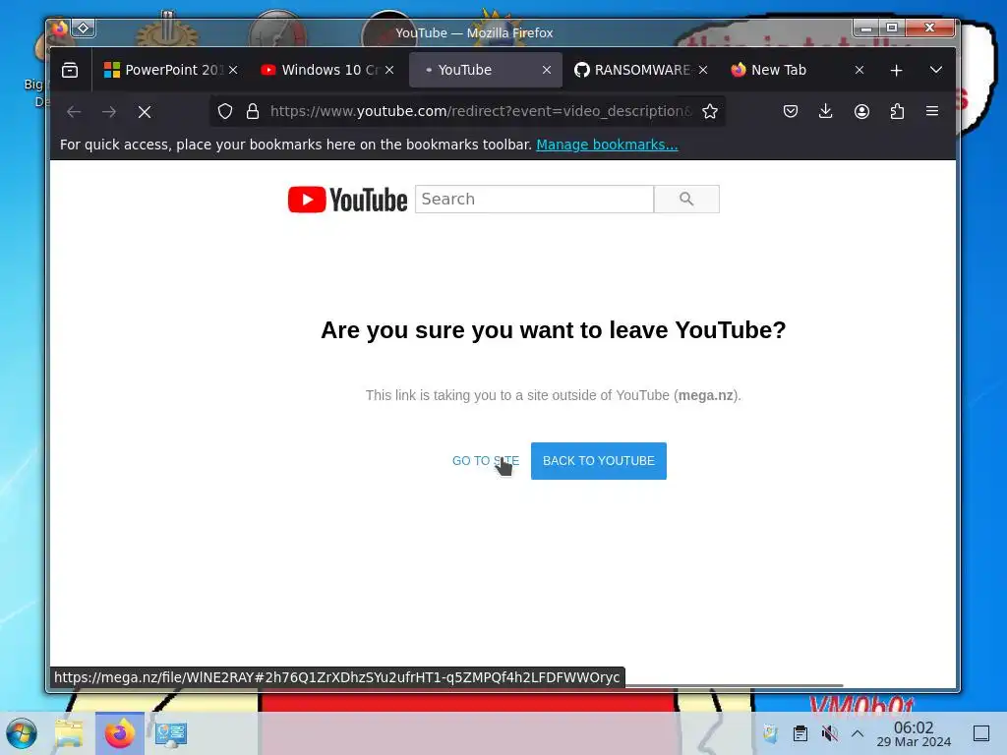This screenshot has width=1007, height=755.
Task: Switch to the RANSOMWARE GitHub tab
Action: (641, 70)
